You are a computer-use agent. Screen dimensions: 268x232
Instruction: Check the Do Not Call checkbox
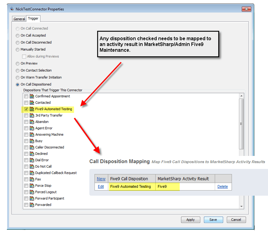point(26,166)
